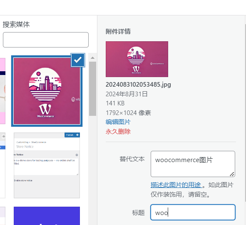246x225 pixels.
Task: Click the date text 2024年8月31日
Action: point(127,94)
